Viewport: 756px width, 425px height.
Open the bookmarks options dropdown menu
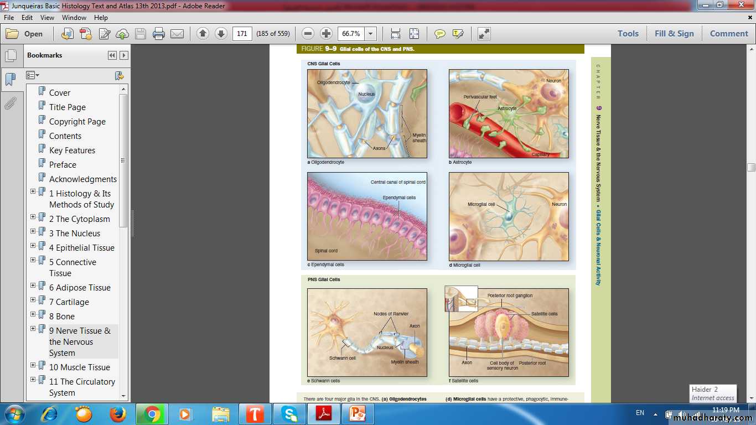point(33,75)
